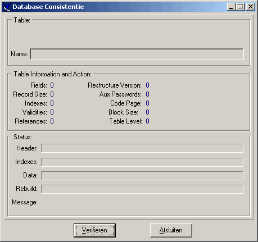Minimize the Database Consistentie window
Image resolution: width=258 pixels, height=242 pixels.
coord(231,7)
